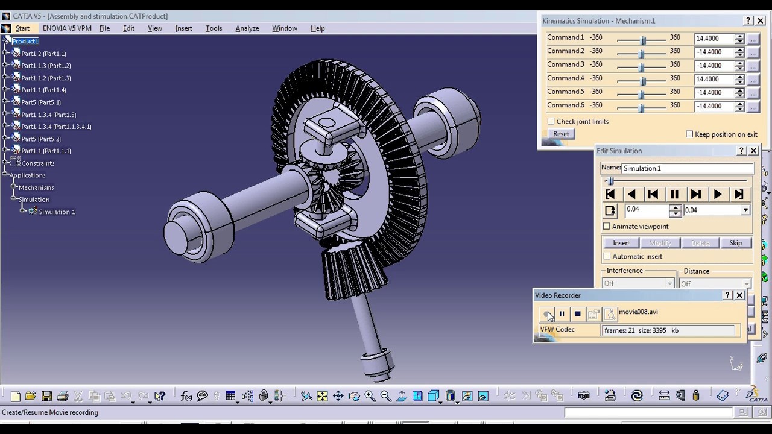Click the Zoom In magnifier icon
Image resolution: width=772 pixels, height=434 pixels.
(x=370, y=396)
